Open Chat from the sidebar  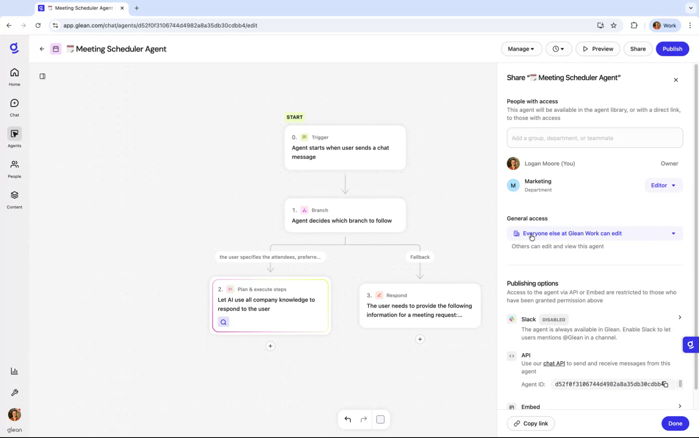tap(14, 107)
